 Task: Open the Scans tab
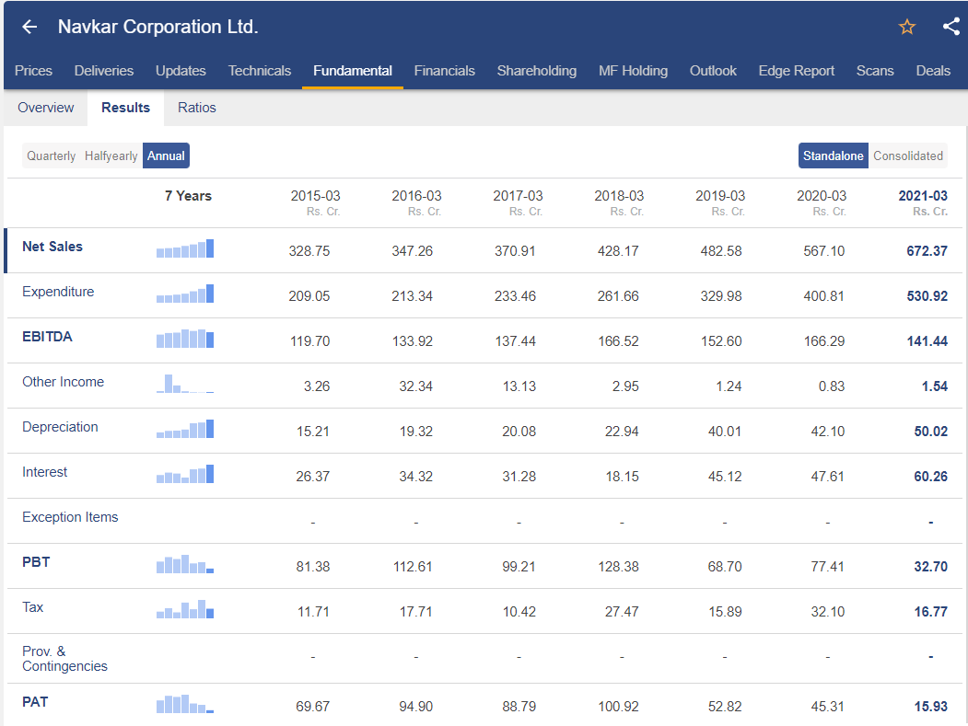pos(875,70)
